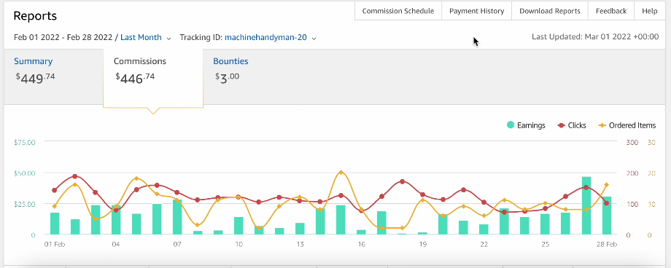Click the tallest earnings bar near 27 Feb
671x268 pixels.
pos(586,205)
